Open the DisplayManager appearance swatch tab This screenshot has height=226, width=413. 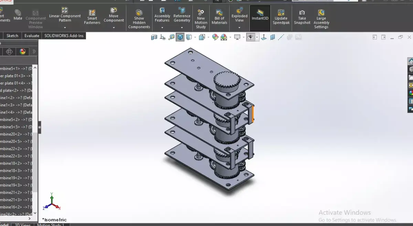pos(22,52)
